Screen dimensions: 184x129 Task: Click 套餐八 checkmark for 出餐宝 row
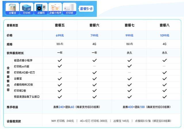[164, 79]
